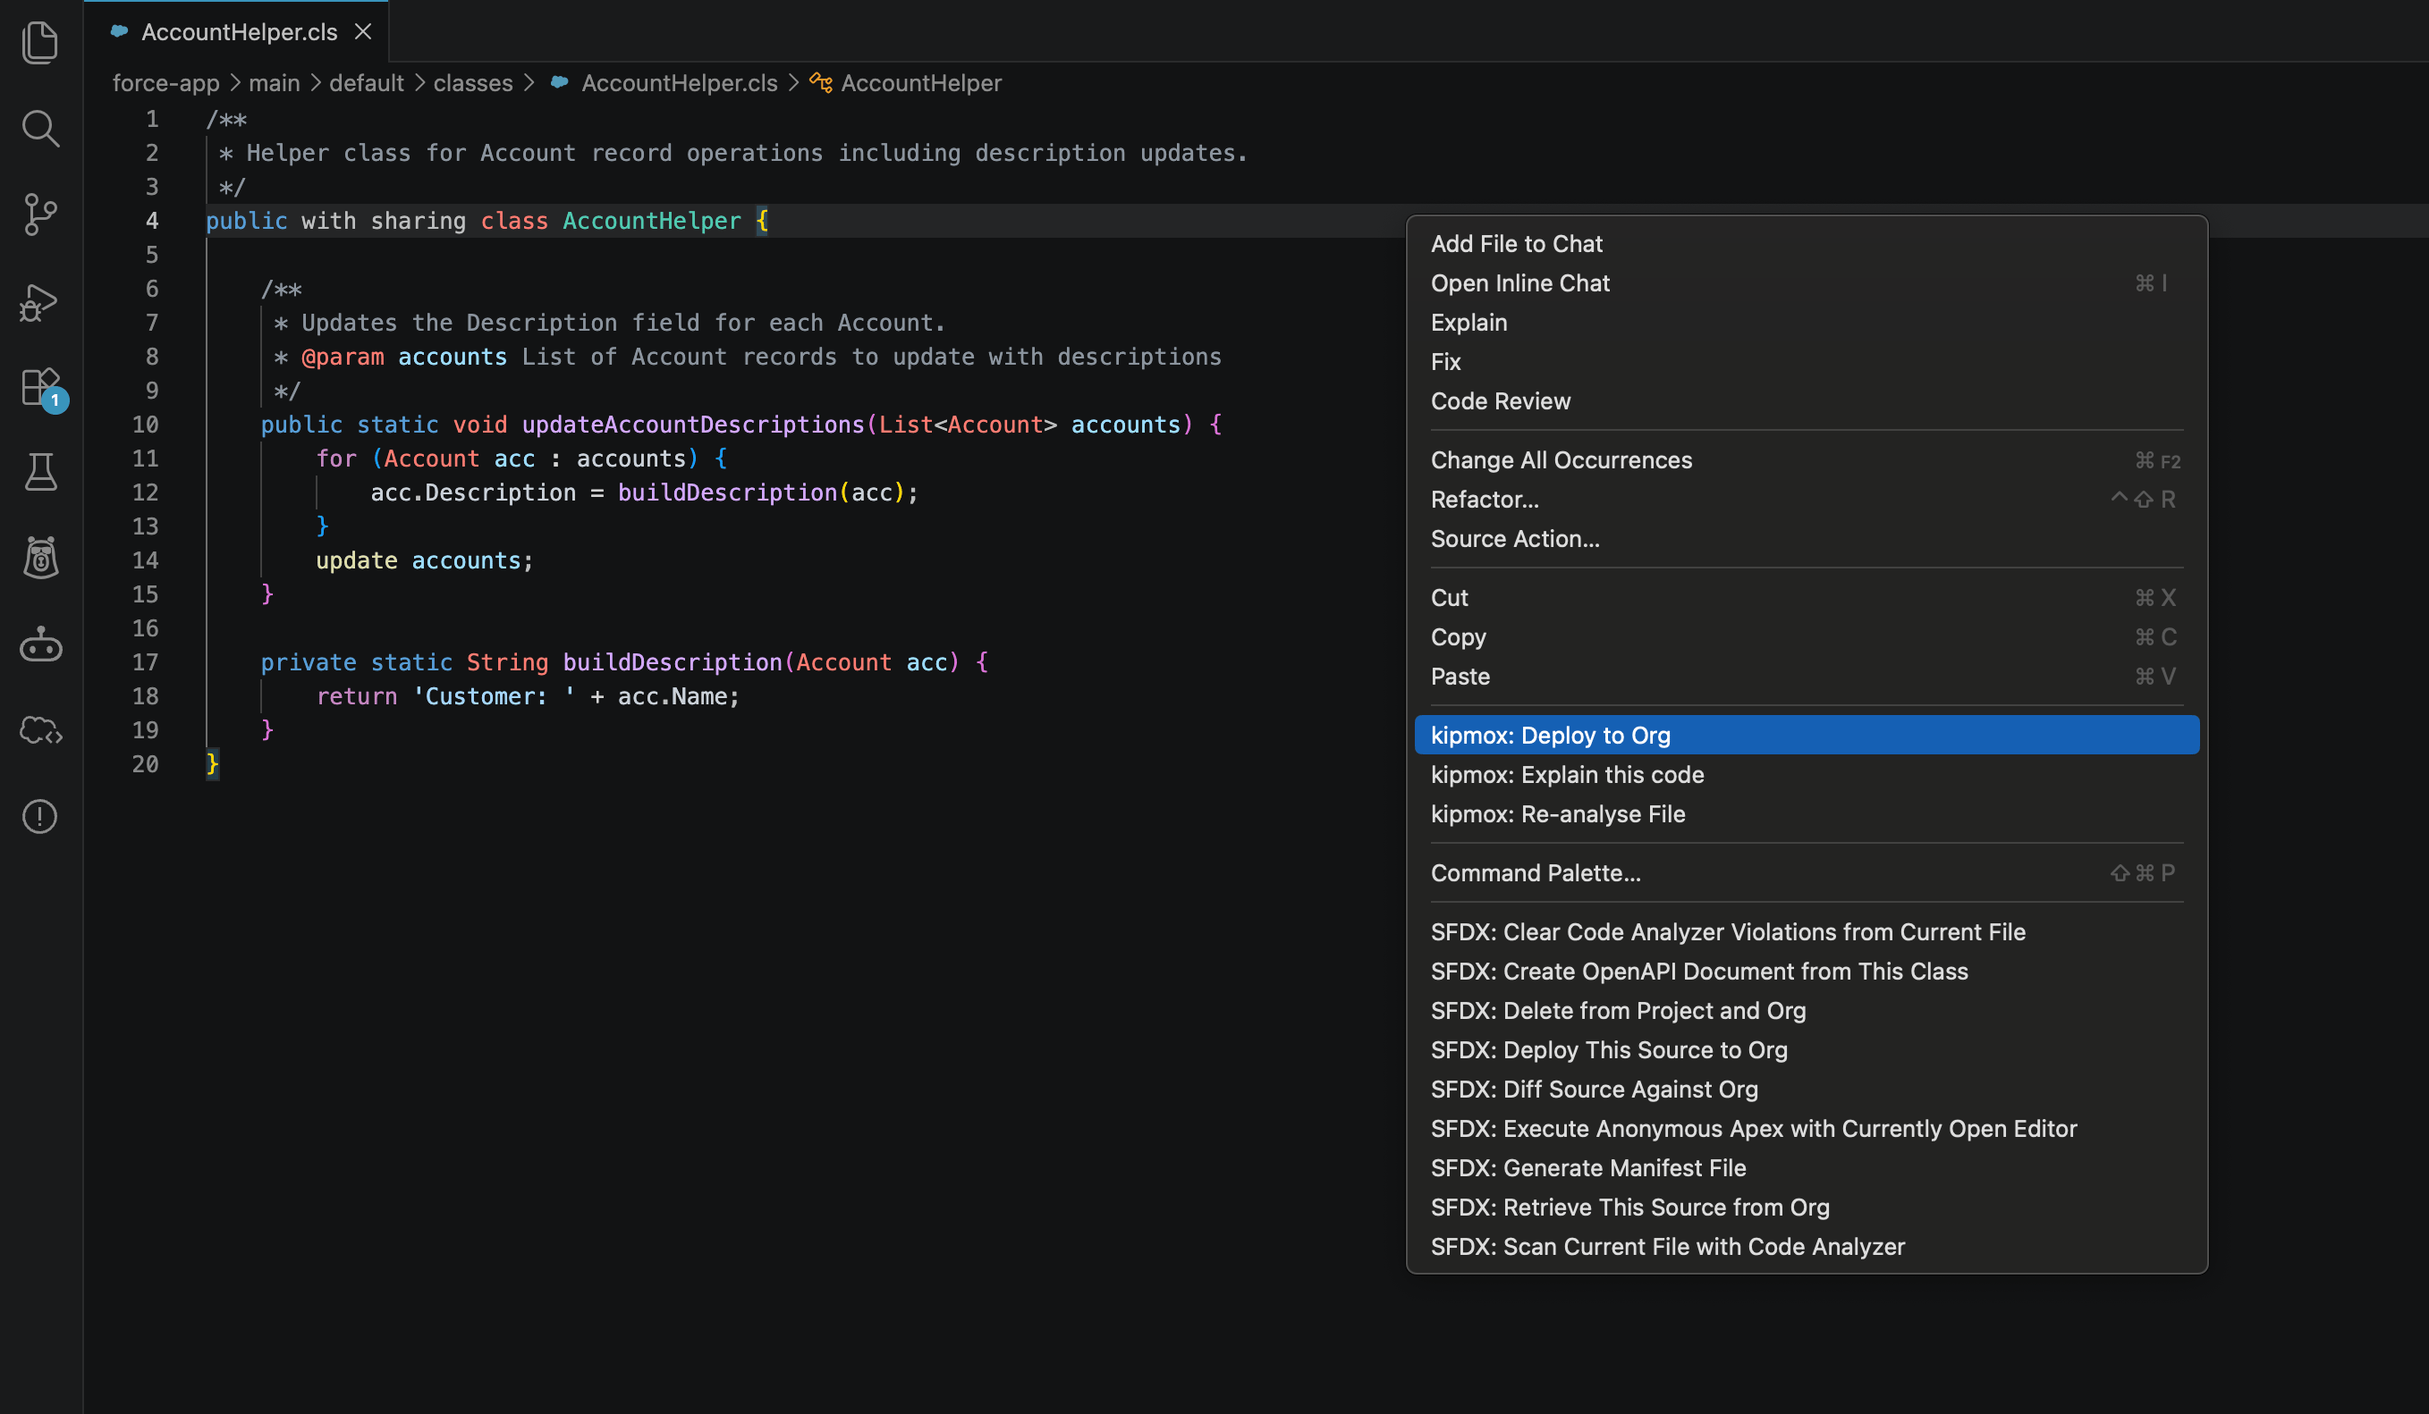The height and width of the screenshot is (1414, 2429).
Task: Click the AccountHelper class symbol breadcrumb
Action: [x=920, y=83]
